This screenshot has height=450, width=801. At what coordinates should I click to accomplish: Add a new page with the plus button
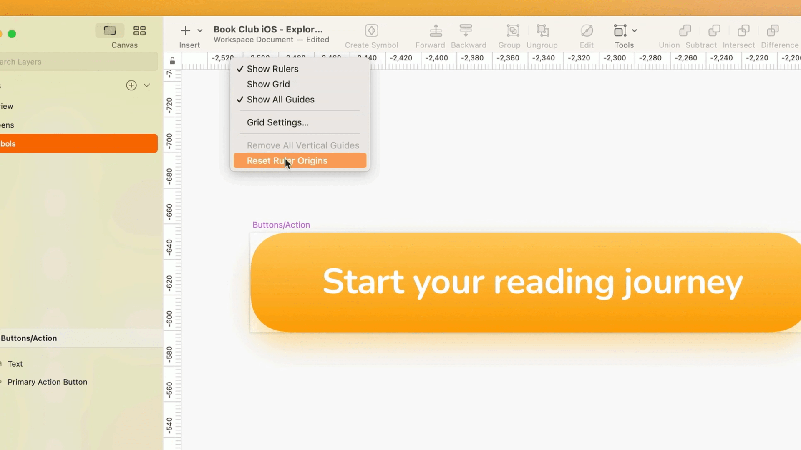click(x=131, y=85)
